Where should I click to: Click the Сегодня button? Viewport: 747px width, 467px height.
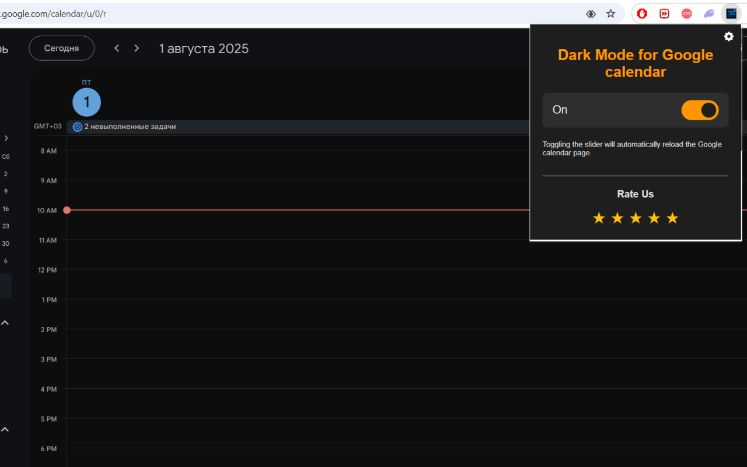pos(61,48)
